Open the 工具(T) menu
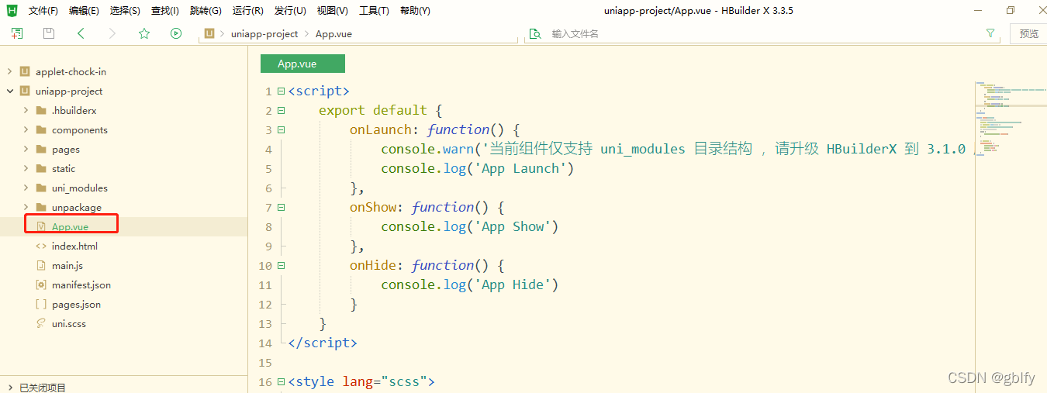The width and height of the screenshot is (1047, 393). click(x=374, y=11)
